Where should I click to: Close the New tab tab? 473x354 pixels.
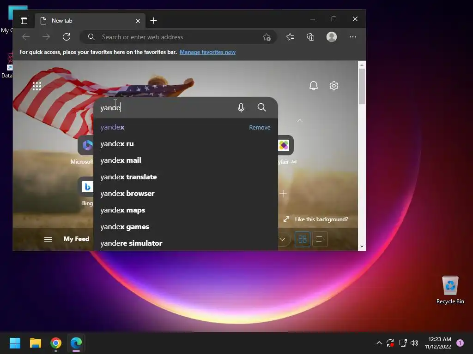coord(138,21)
